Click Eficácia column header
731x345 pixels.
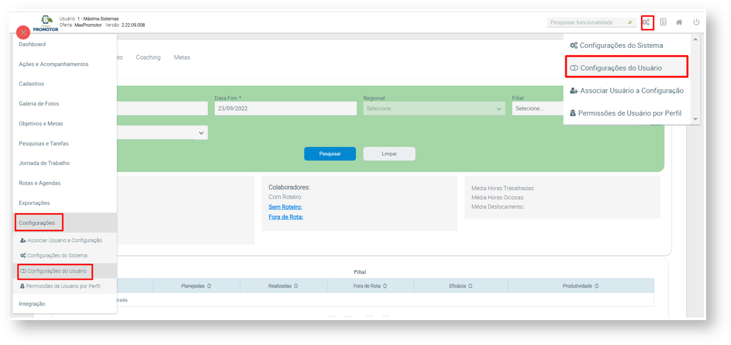point(461,286)
